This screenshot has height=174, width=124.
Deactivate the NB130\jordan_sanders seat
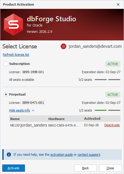coord(112,125)
